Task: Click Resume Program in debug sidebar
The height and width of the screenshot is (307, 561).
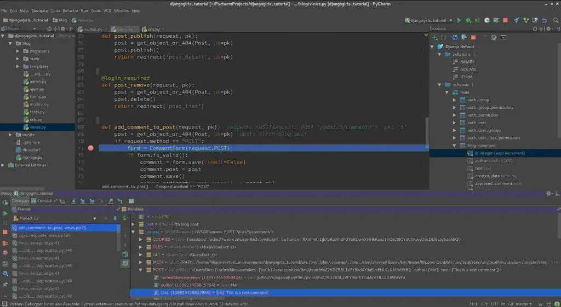Action: point(5,213)
